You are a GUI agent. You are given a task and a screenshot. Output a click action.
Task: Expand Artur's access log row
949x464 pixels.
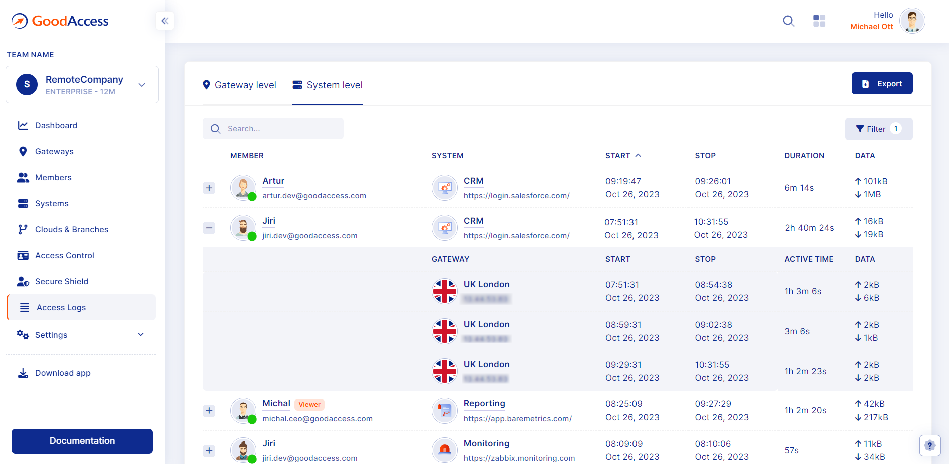(209, 188)
